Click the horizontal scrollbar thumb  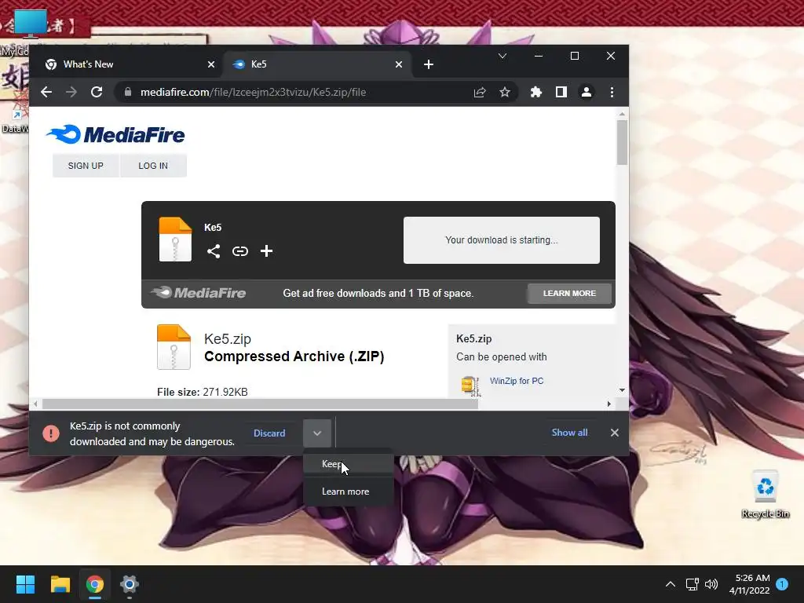tap(260, 404)
